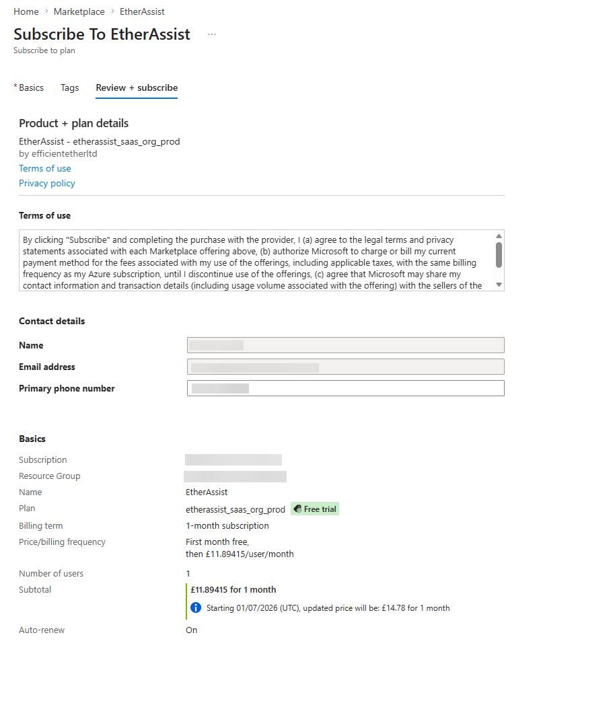Screen dimensions: 615x703
Task: Click the Auto-renew 'On' value
Action: (x=191, y=630)
